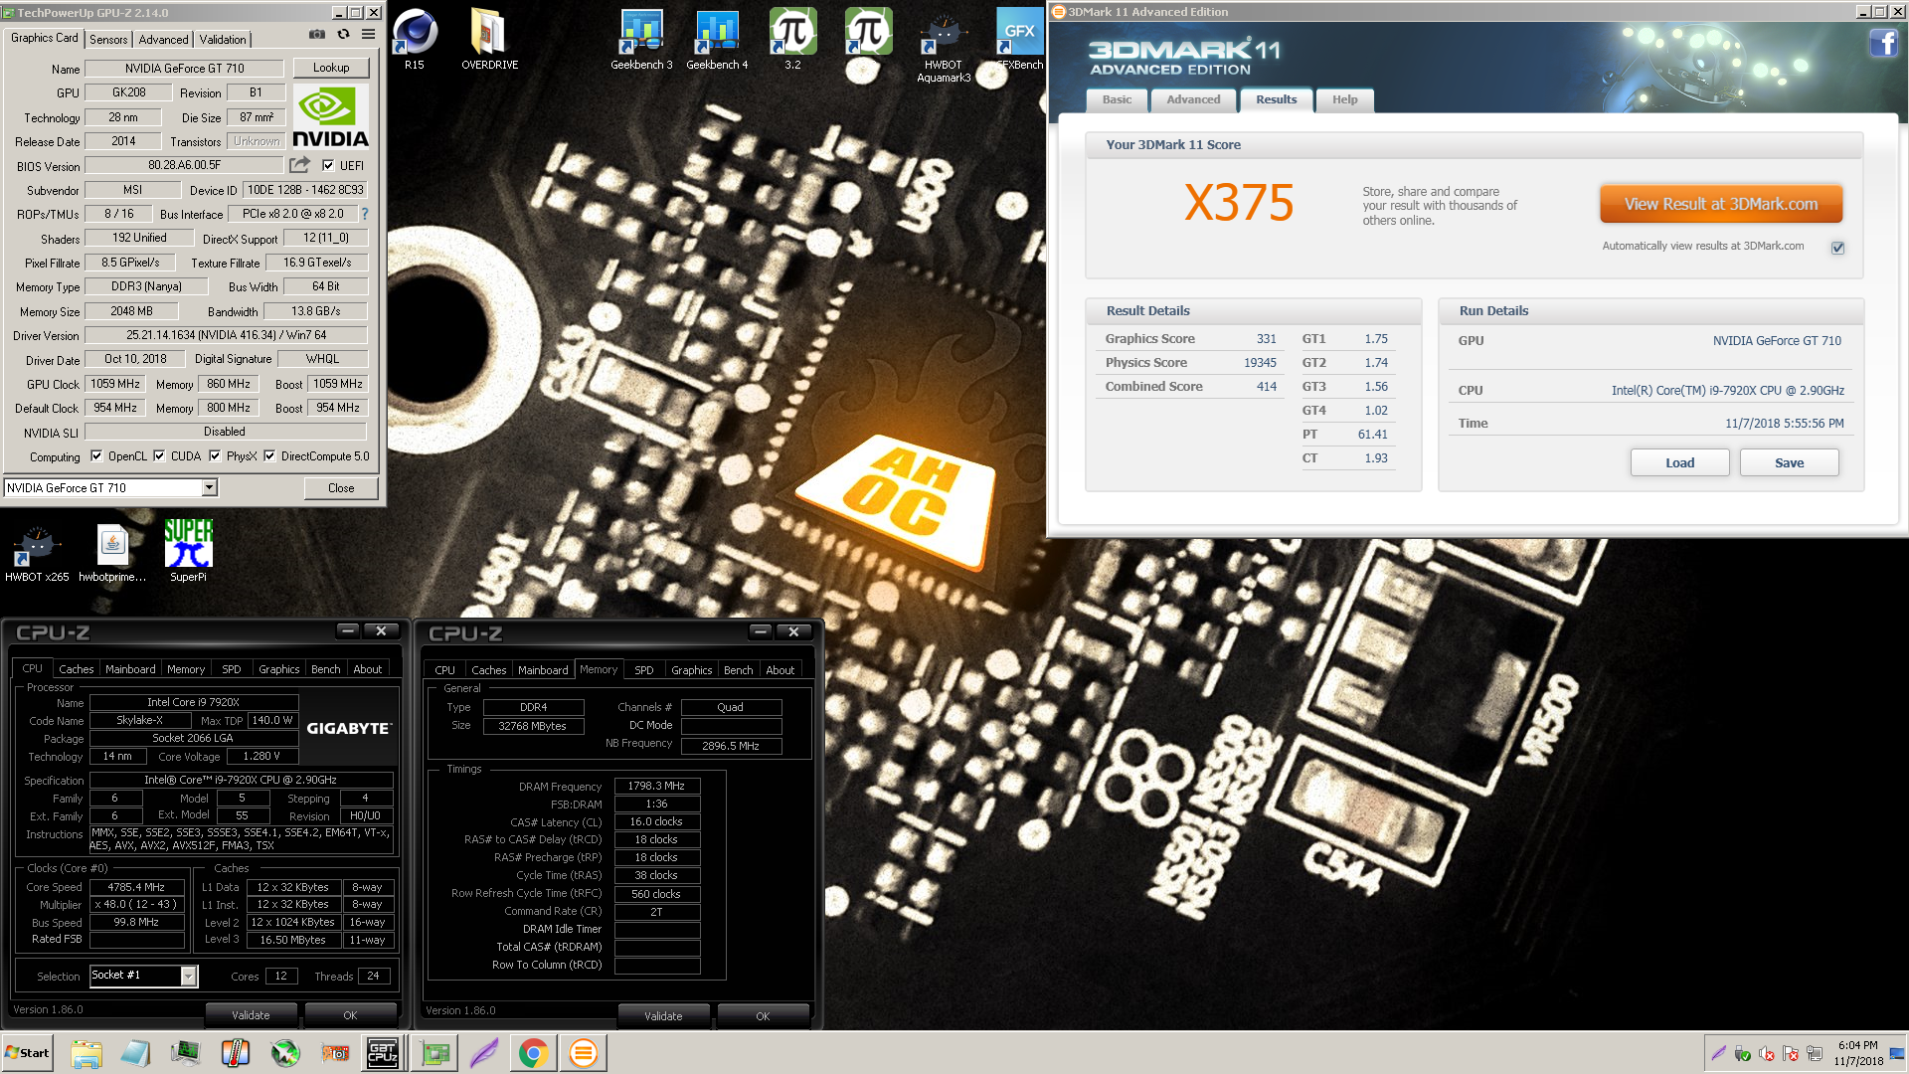Click the Graphics Score value 331
Viewport: 1909px width, 1074px height.
(x=1266, y=339)
